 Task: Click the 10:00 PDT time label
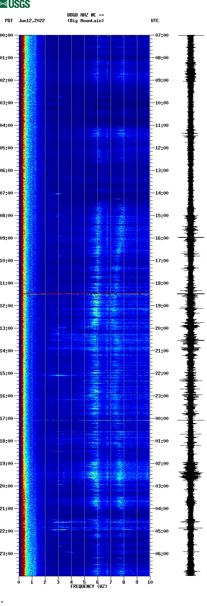[x=7, y=261]
